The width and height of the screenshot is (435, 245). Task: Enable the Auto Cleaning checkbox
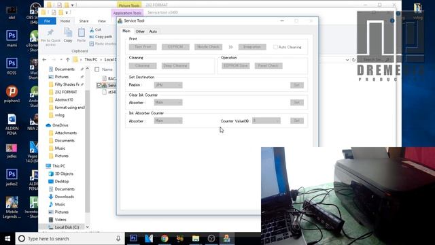[275, 47]
